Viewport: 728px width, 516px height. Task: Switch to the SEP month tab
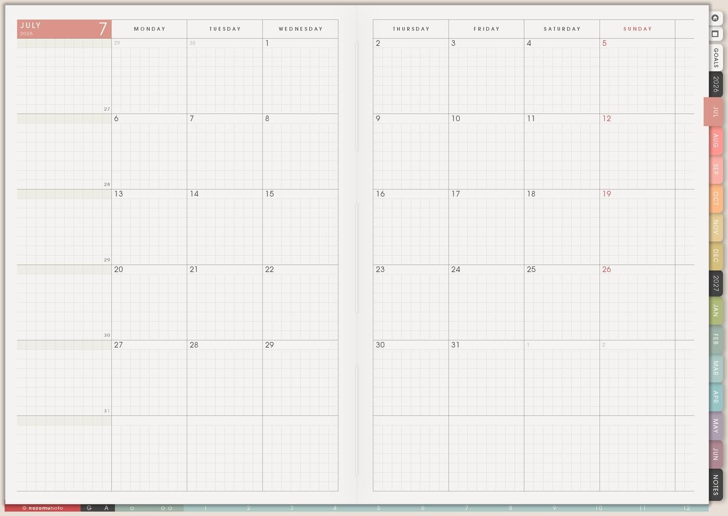[716, 169]
